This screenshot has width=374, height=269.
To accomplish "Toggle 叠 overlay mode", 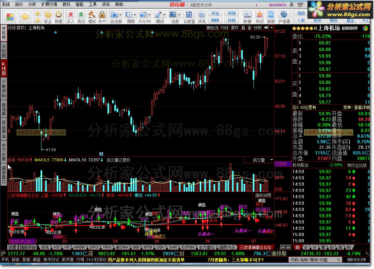I will tap(243, 28).
